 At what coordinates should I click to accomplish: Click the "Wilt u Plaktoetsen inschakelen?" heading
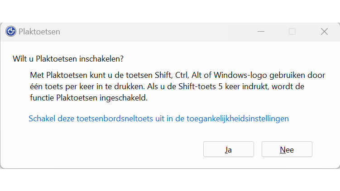click(68, 59)
